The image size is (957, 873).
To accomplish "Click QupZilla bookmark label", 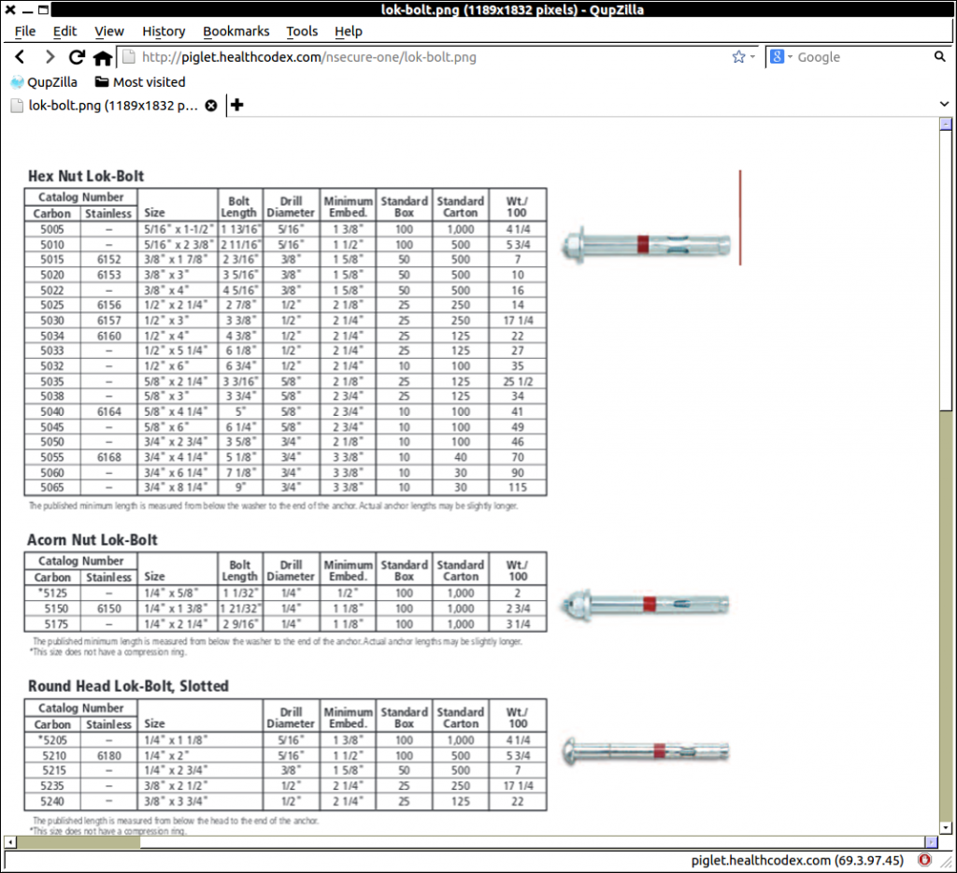I will click(52, 82).
